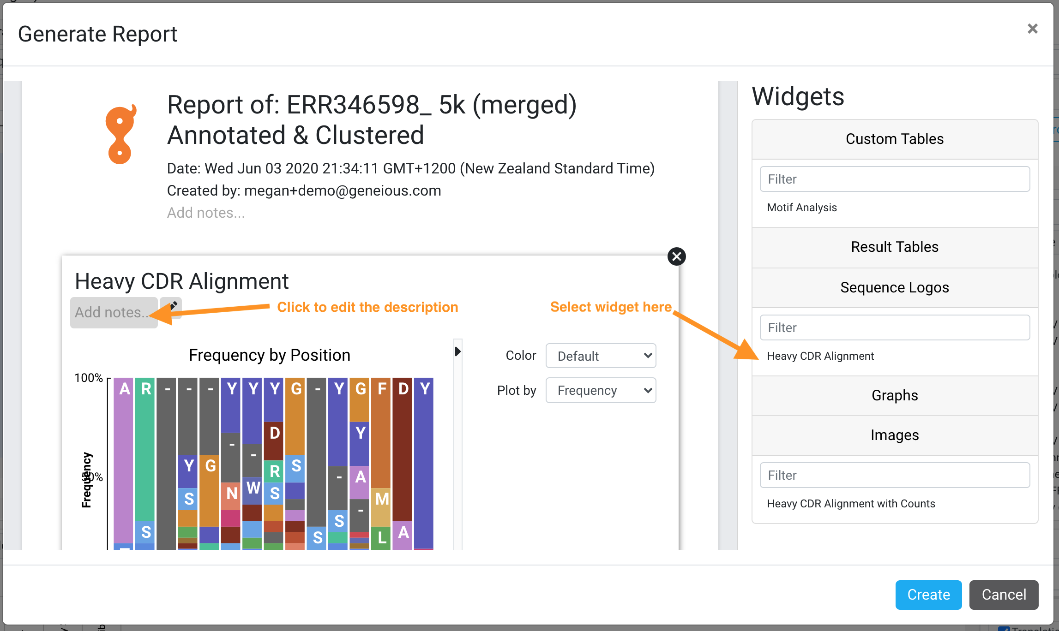
Task: Add notes under the report header
Action: pos(206,213)
